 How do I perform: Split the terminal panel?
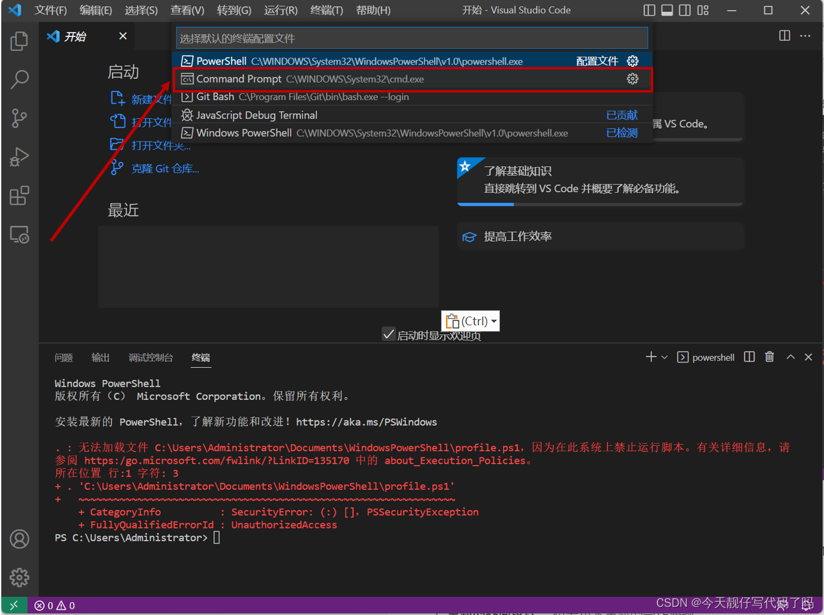pos(750,357)
